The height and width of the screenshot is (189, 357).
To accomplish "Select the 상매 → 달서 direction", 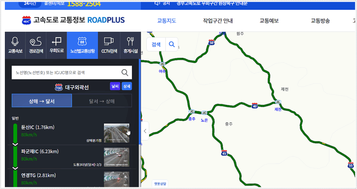I will [42, 101].
